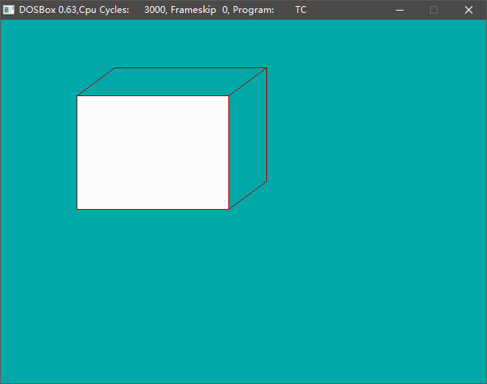The width and height of the screenshot is (487, 384).
Task: Click the back top-right corner of the box
Action: (x=266, y=68)
